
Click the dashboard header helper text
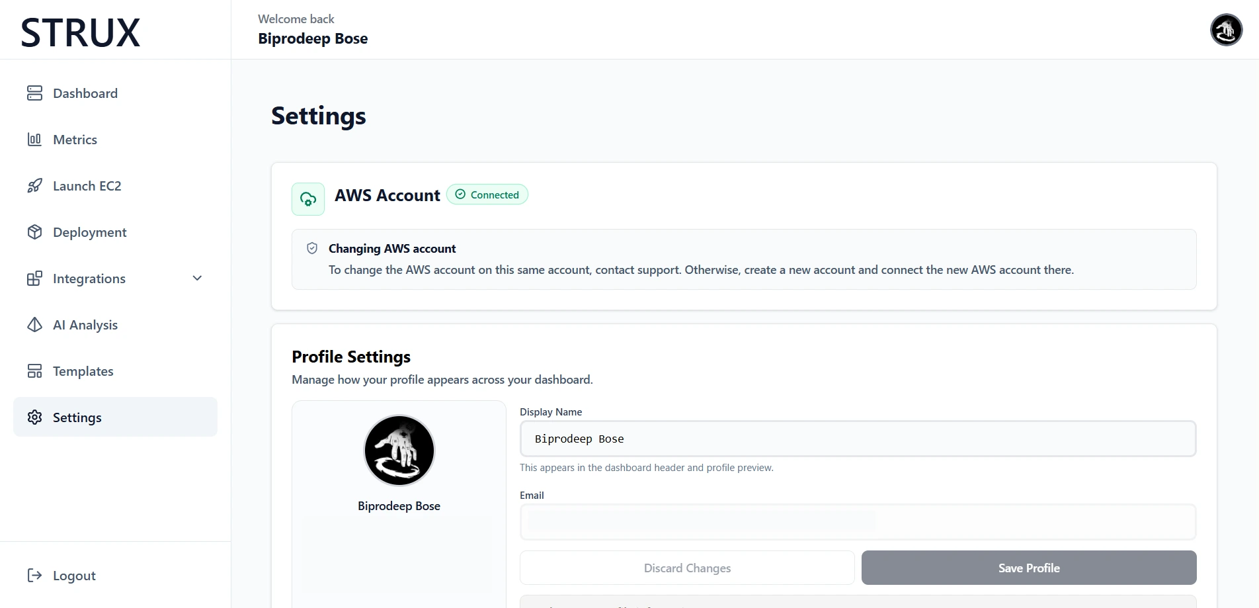[x=647, y=468]
